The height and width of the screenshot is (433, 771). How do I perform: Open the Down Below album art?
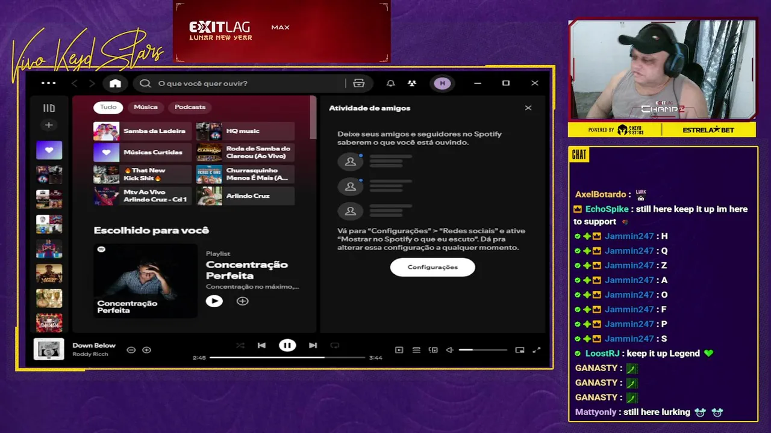[49, 349]
